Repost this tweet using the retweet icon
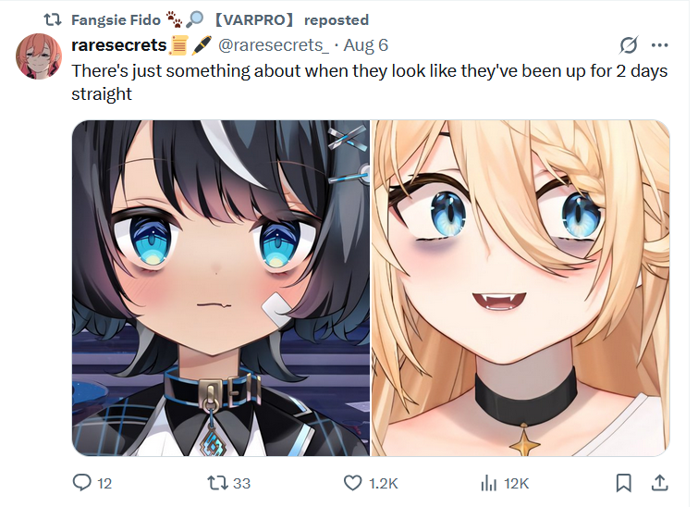698x507 pixels. (x=218, y=483)
